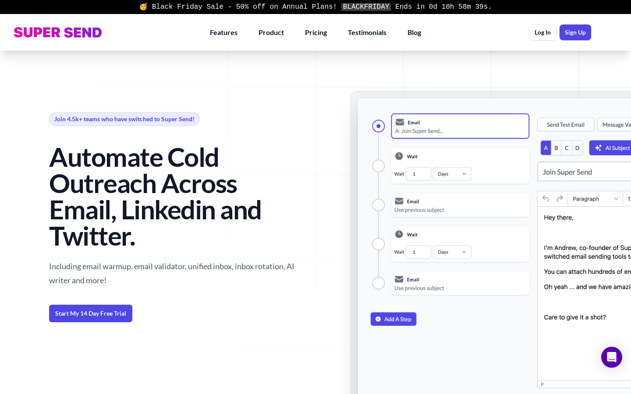Screen dimensions: 631x394
Task: Click the Super Send logo
Action: click(x=58, y=32)
